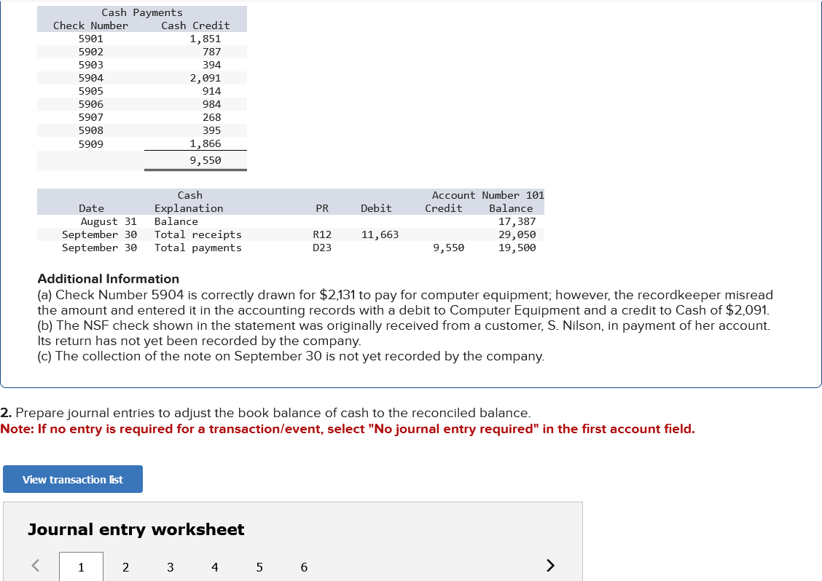Click the 1,851 cash credit amount
Viewport: 822px width, 581px height.
click(205, 39)
